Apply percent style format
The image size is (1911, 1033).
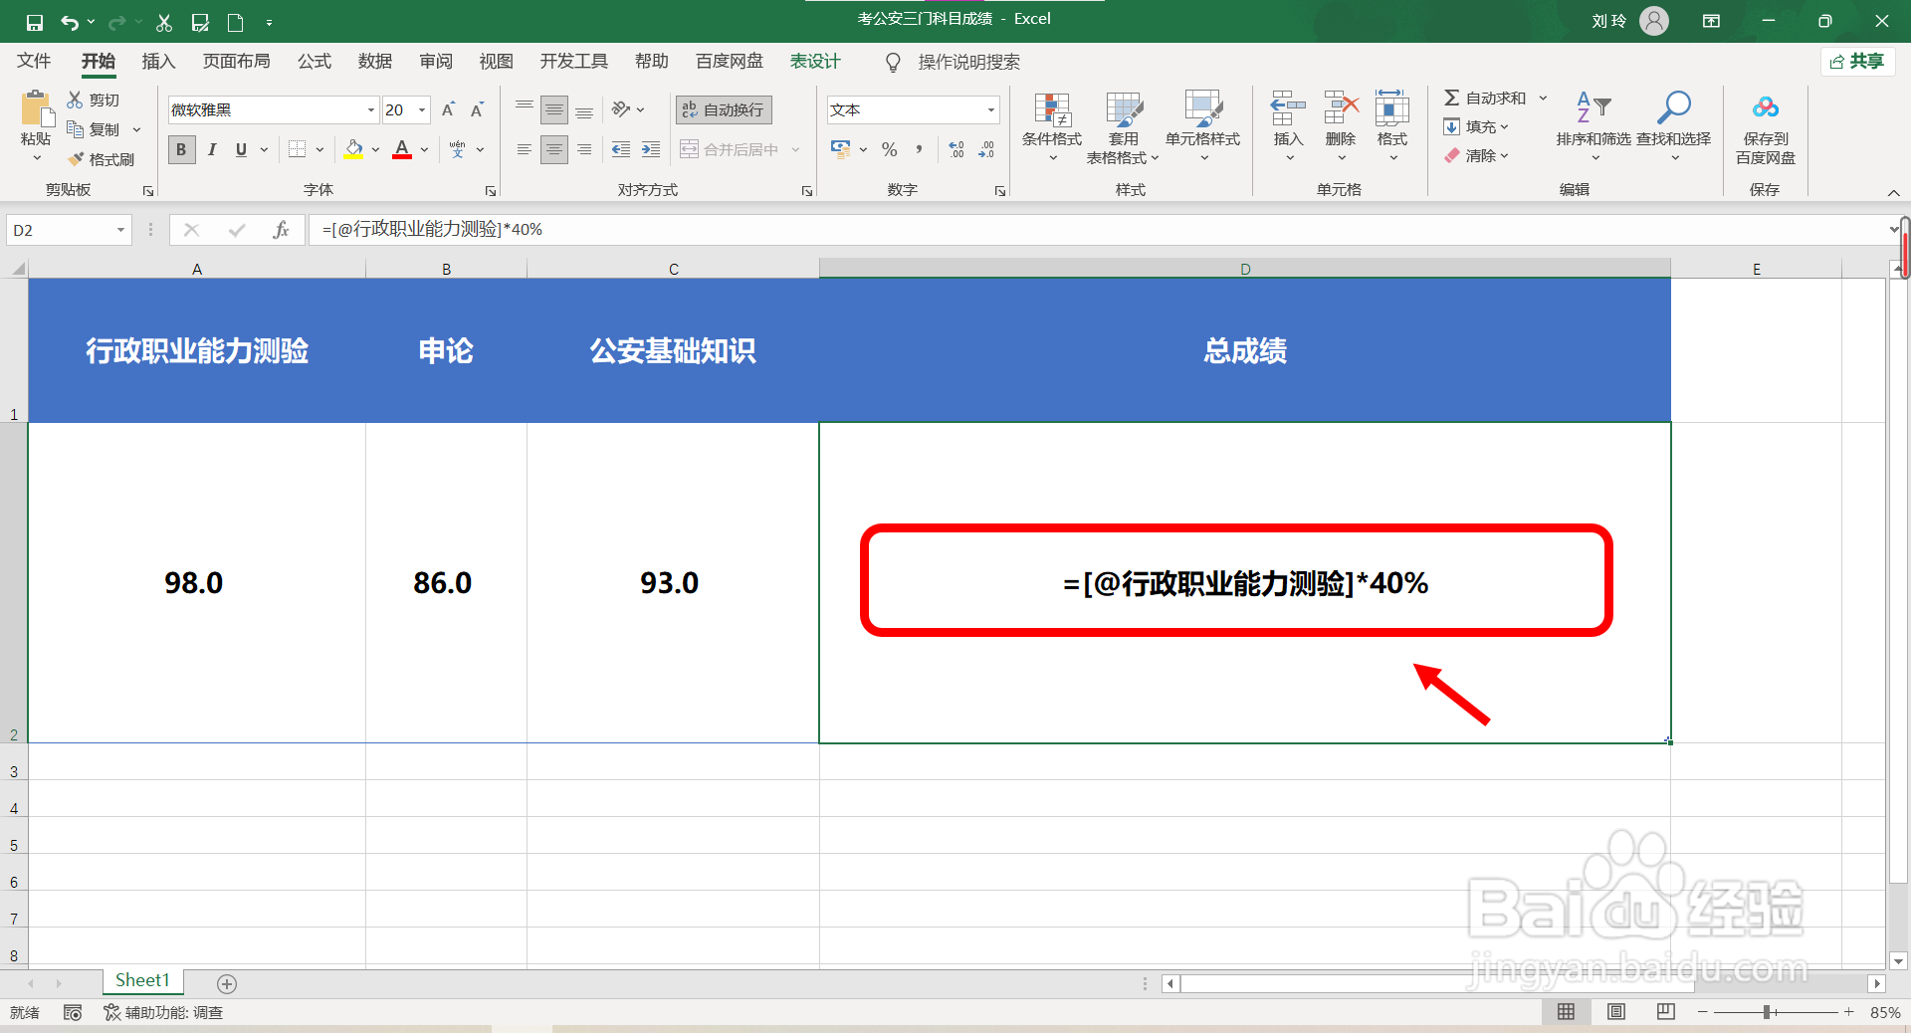(889, 149)
